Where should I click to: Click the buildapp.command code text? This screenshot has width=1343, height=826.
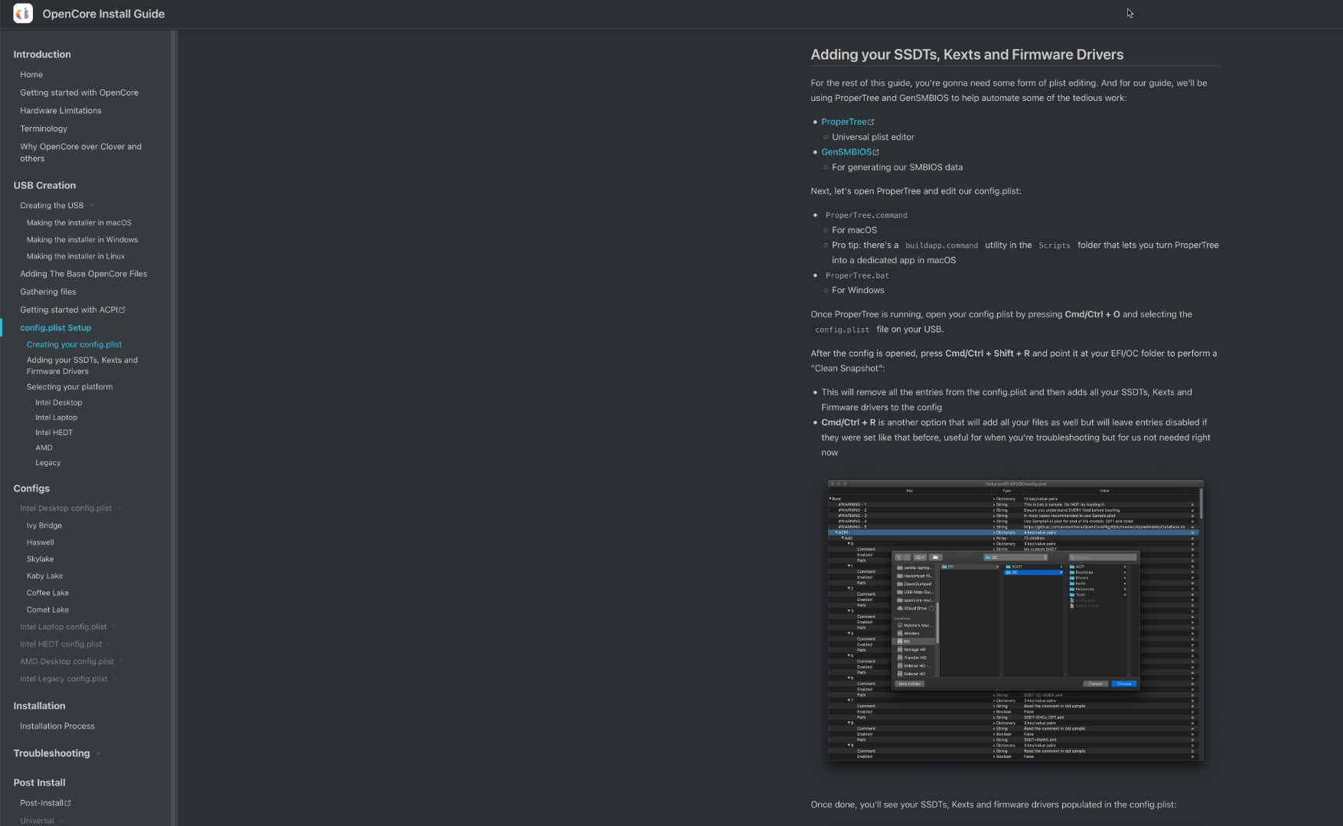(x=941, y=246)
